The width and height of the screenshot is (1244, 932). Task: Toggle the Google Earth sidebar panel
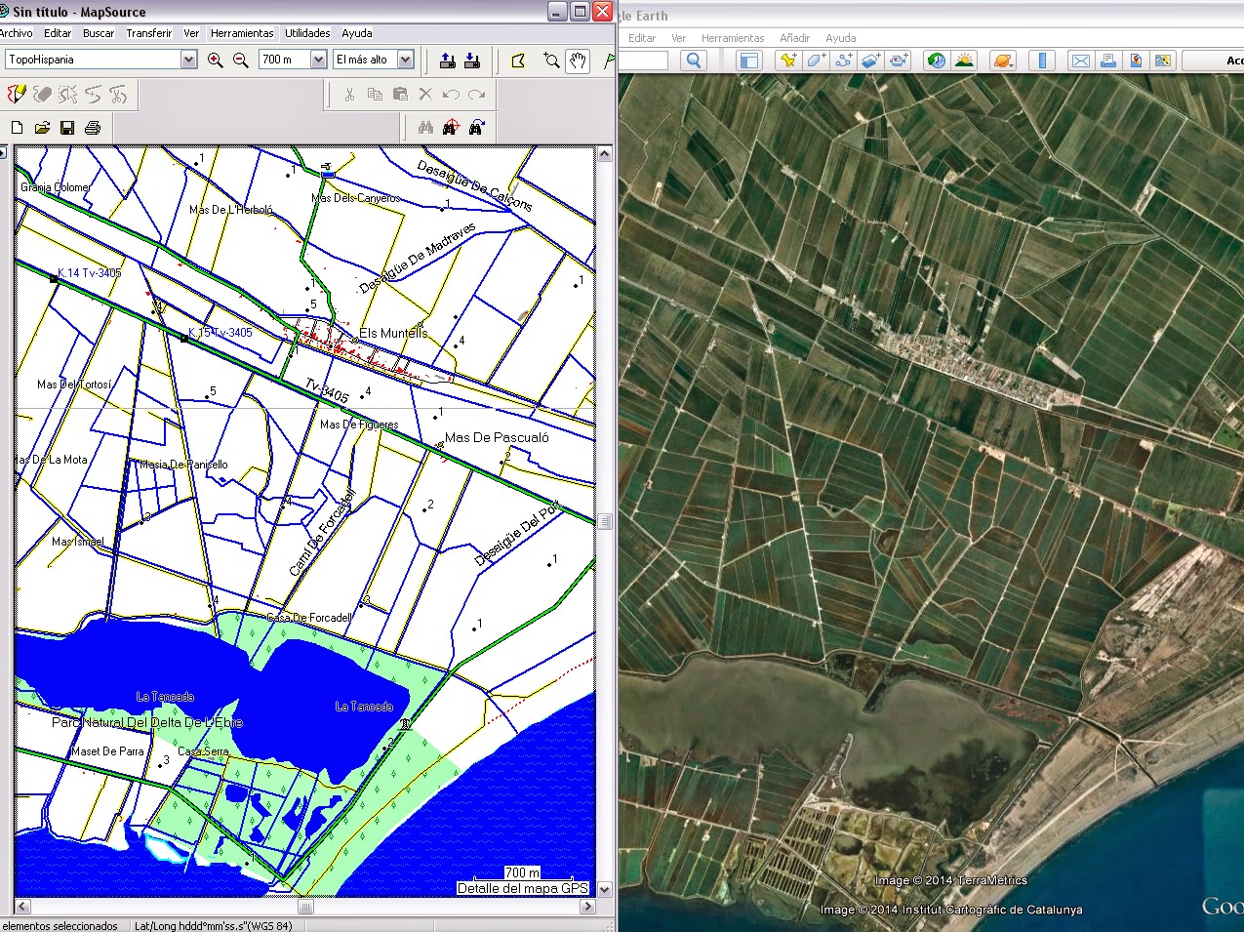(x=747, y=60)
